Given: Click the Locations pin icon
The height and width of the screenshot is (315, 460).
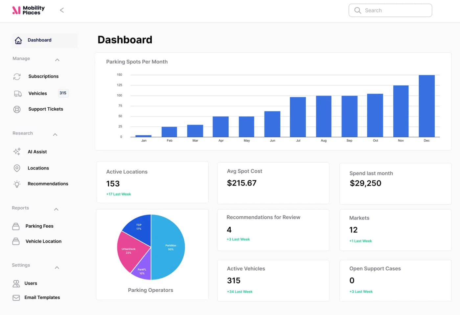Looking at the screenshot, I should [17, 168].
